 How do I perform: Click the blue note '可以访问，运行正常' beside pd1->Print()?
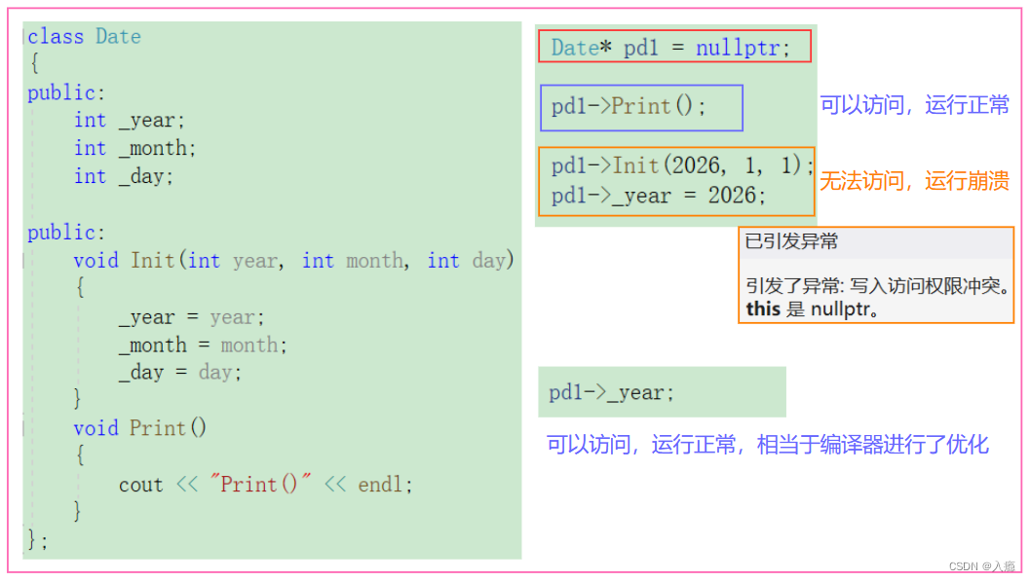click(914, 105)
